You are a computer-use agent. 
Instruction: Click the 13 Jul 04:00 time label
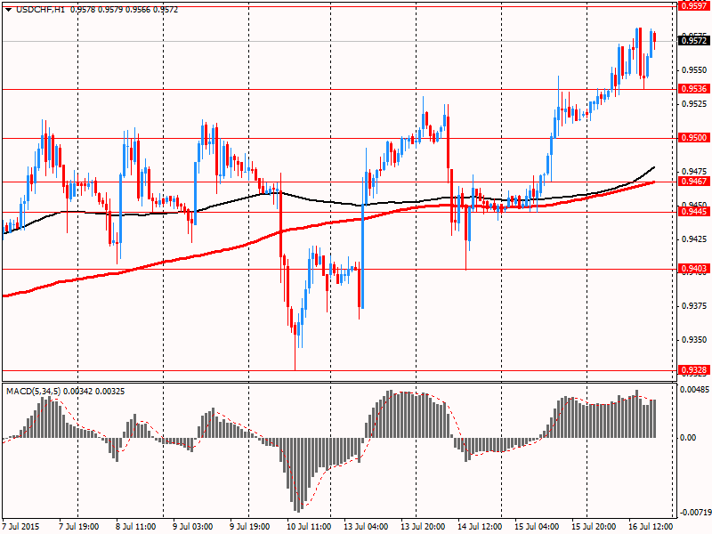pos(366,527)
